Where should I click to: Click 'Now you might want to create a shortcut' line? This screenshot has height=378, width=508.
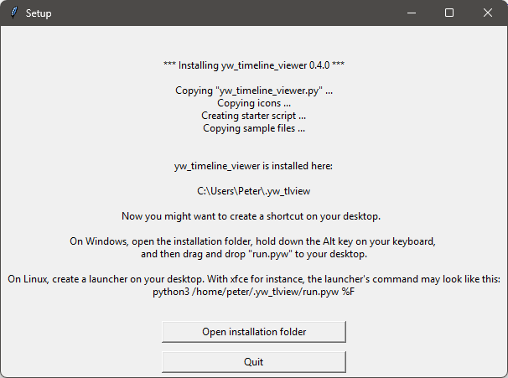[251, 216]
